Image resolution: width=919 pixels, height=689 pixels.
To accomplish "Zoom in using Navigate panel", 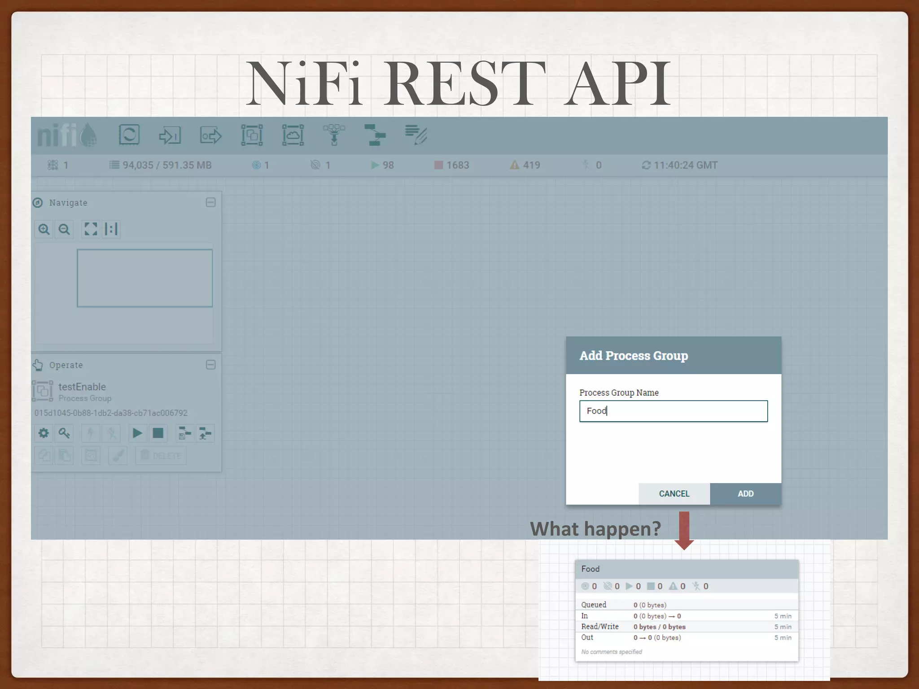I will (x=44, y=229).
